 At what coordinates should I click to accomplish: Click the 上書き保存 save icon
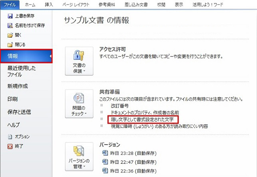click(x=10, y=16)
